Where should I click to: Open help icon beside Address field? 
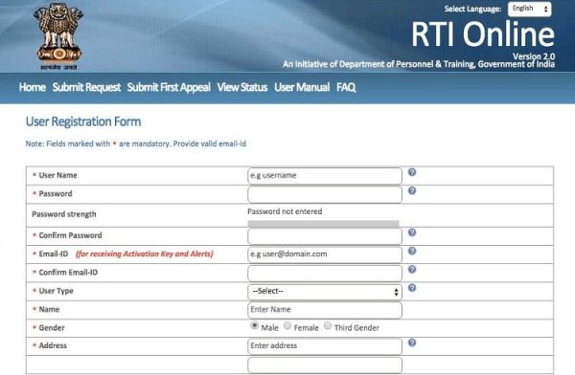tap(412, 342)
